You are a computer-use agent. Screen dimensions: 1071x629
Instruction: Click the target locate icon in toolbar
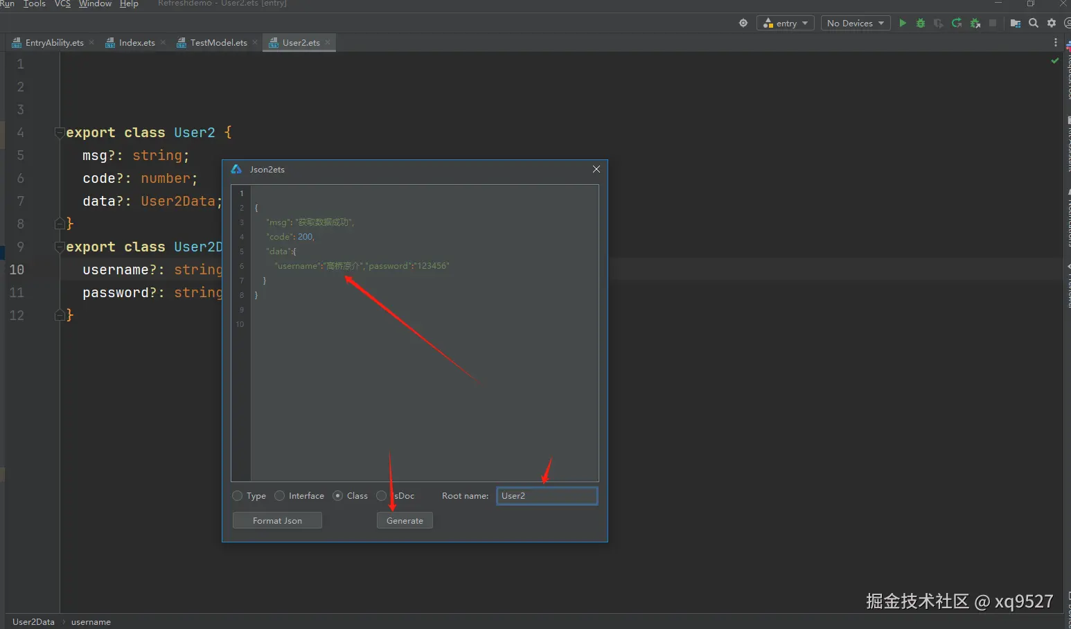click(743, 23)
